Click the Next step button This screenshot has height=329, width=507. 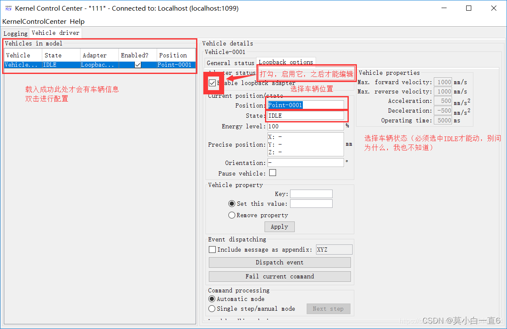tap(328, 309)
